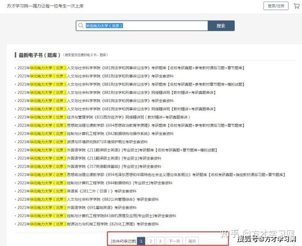Go to results page 3
The width and height of the screenshot is (302, 246).
click(x=160, y=241)
